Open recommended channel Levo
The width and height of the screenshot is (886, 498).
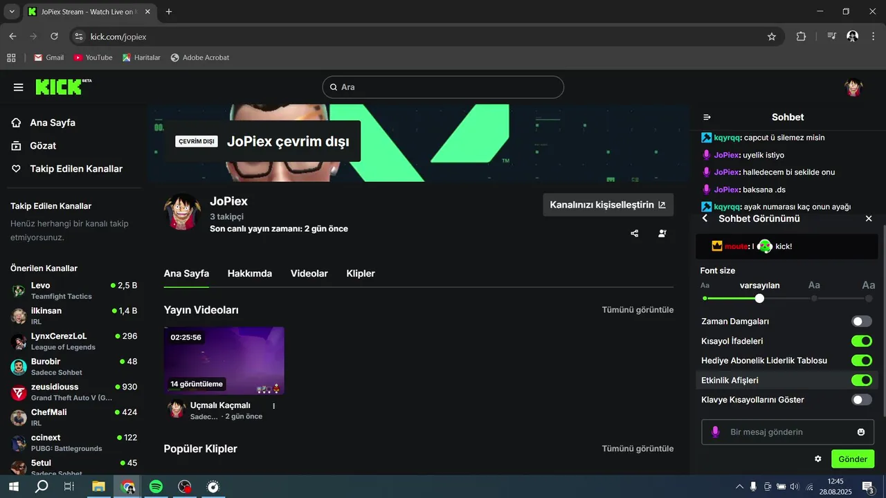[x=74, y=290]
